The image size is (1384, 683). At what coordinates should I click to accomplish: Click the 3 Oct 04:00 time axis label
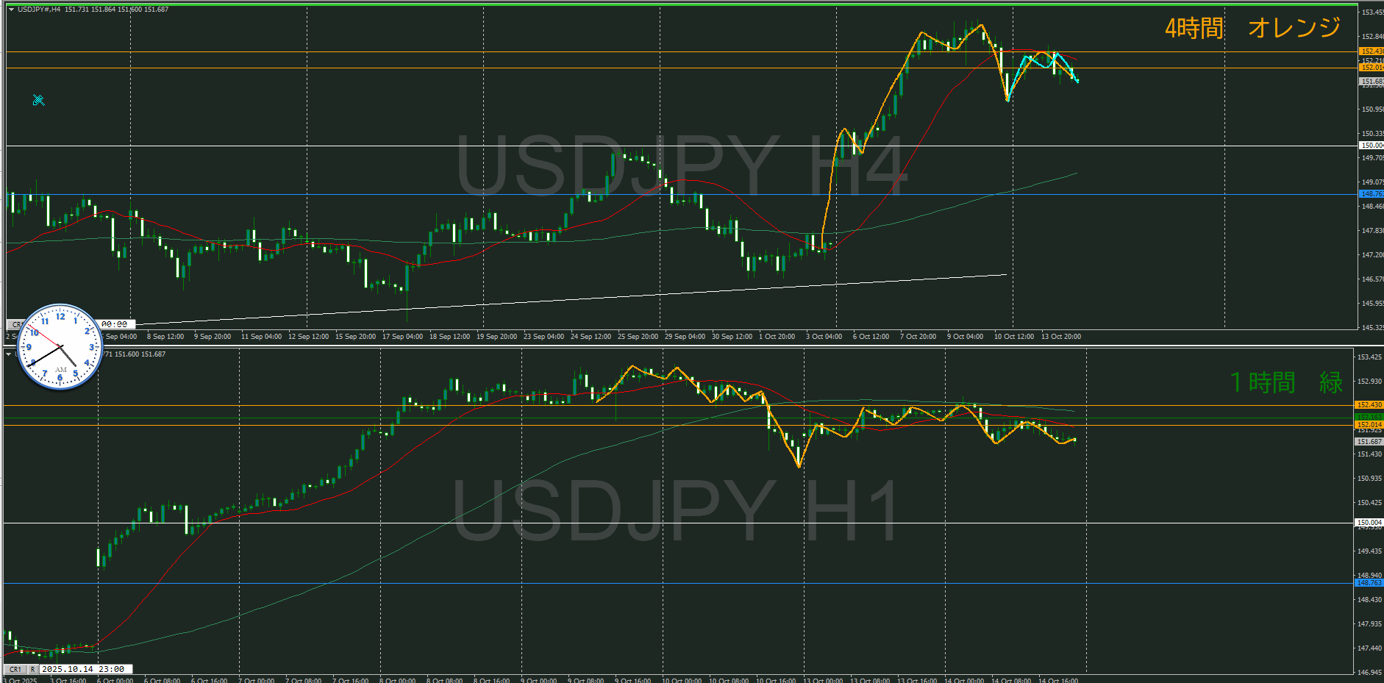click(x=824, y=337)
